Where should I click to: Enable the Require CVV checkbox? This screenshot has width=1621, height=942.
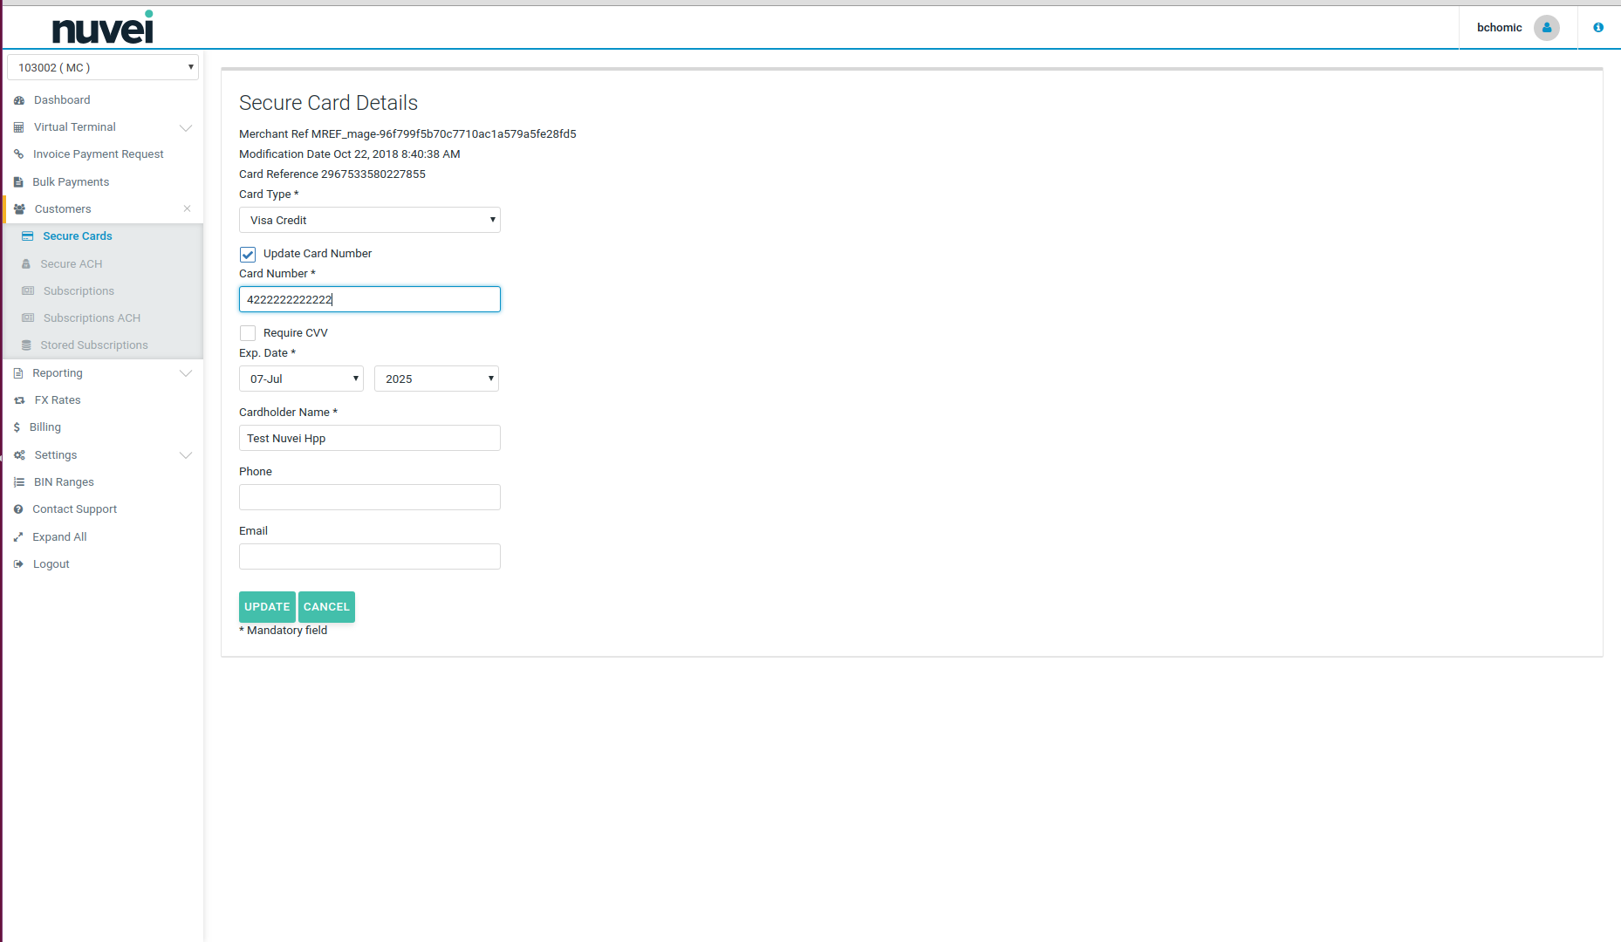tap(248, 333)
